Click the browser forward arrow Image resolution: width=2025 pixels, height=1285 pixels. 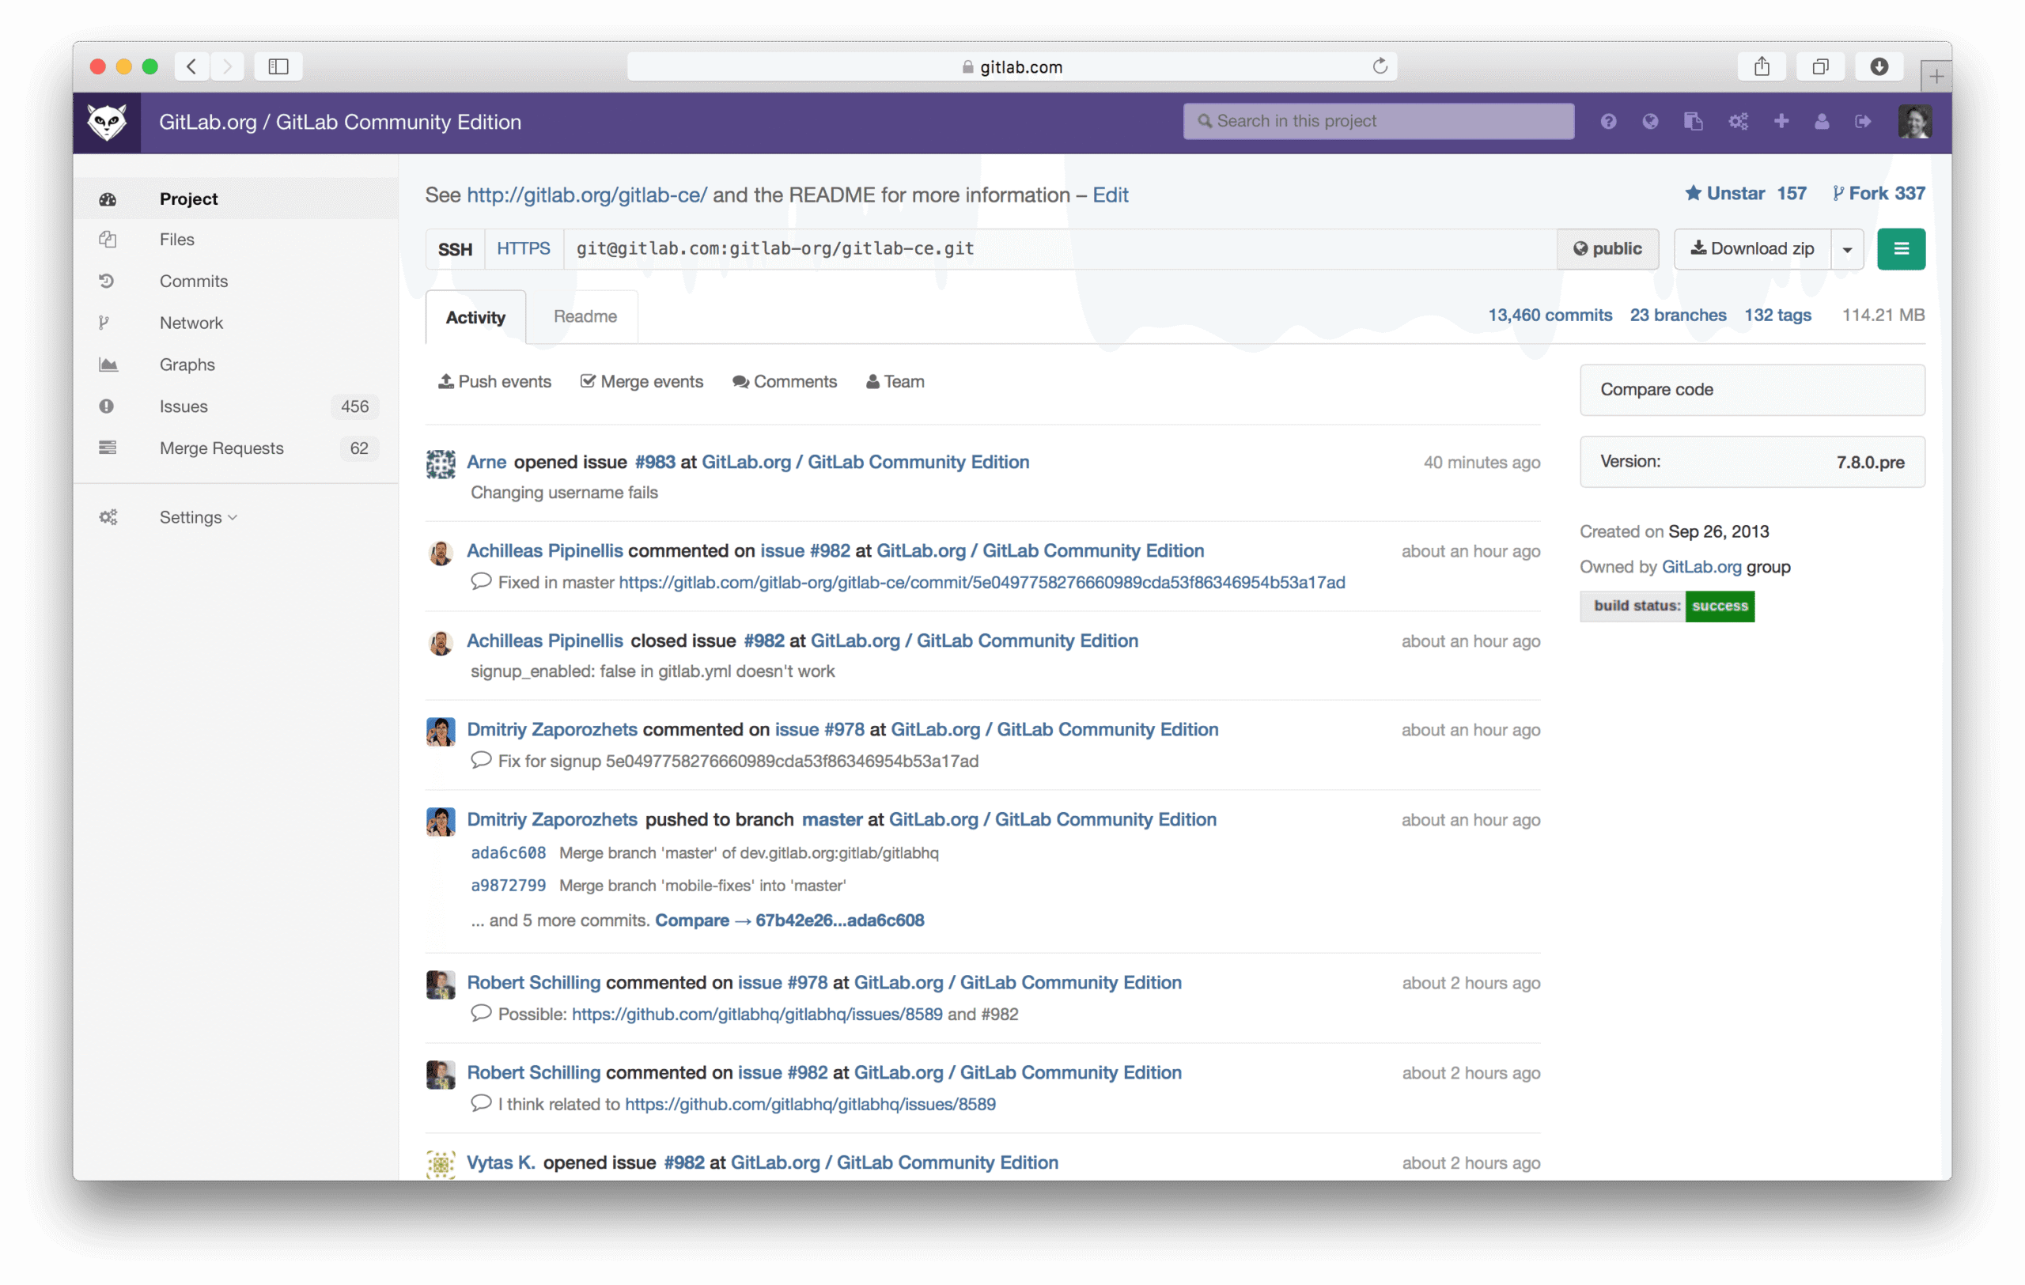(227, 66)
